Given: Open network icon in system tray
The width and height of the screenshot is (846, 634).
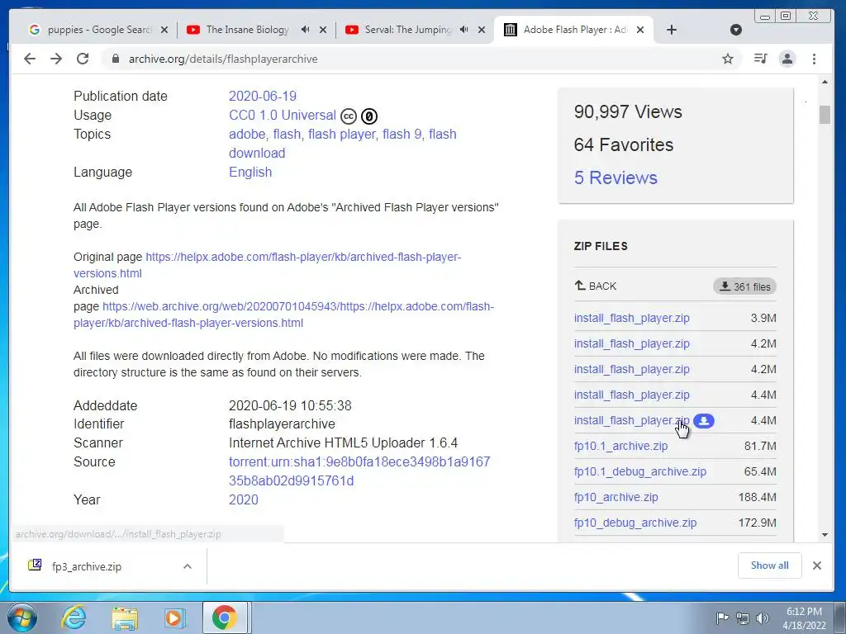Looking at the screenshot, I should point(743,618).
